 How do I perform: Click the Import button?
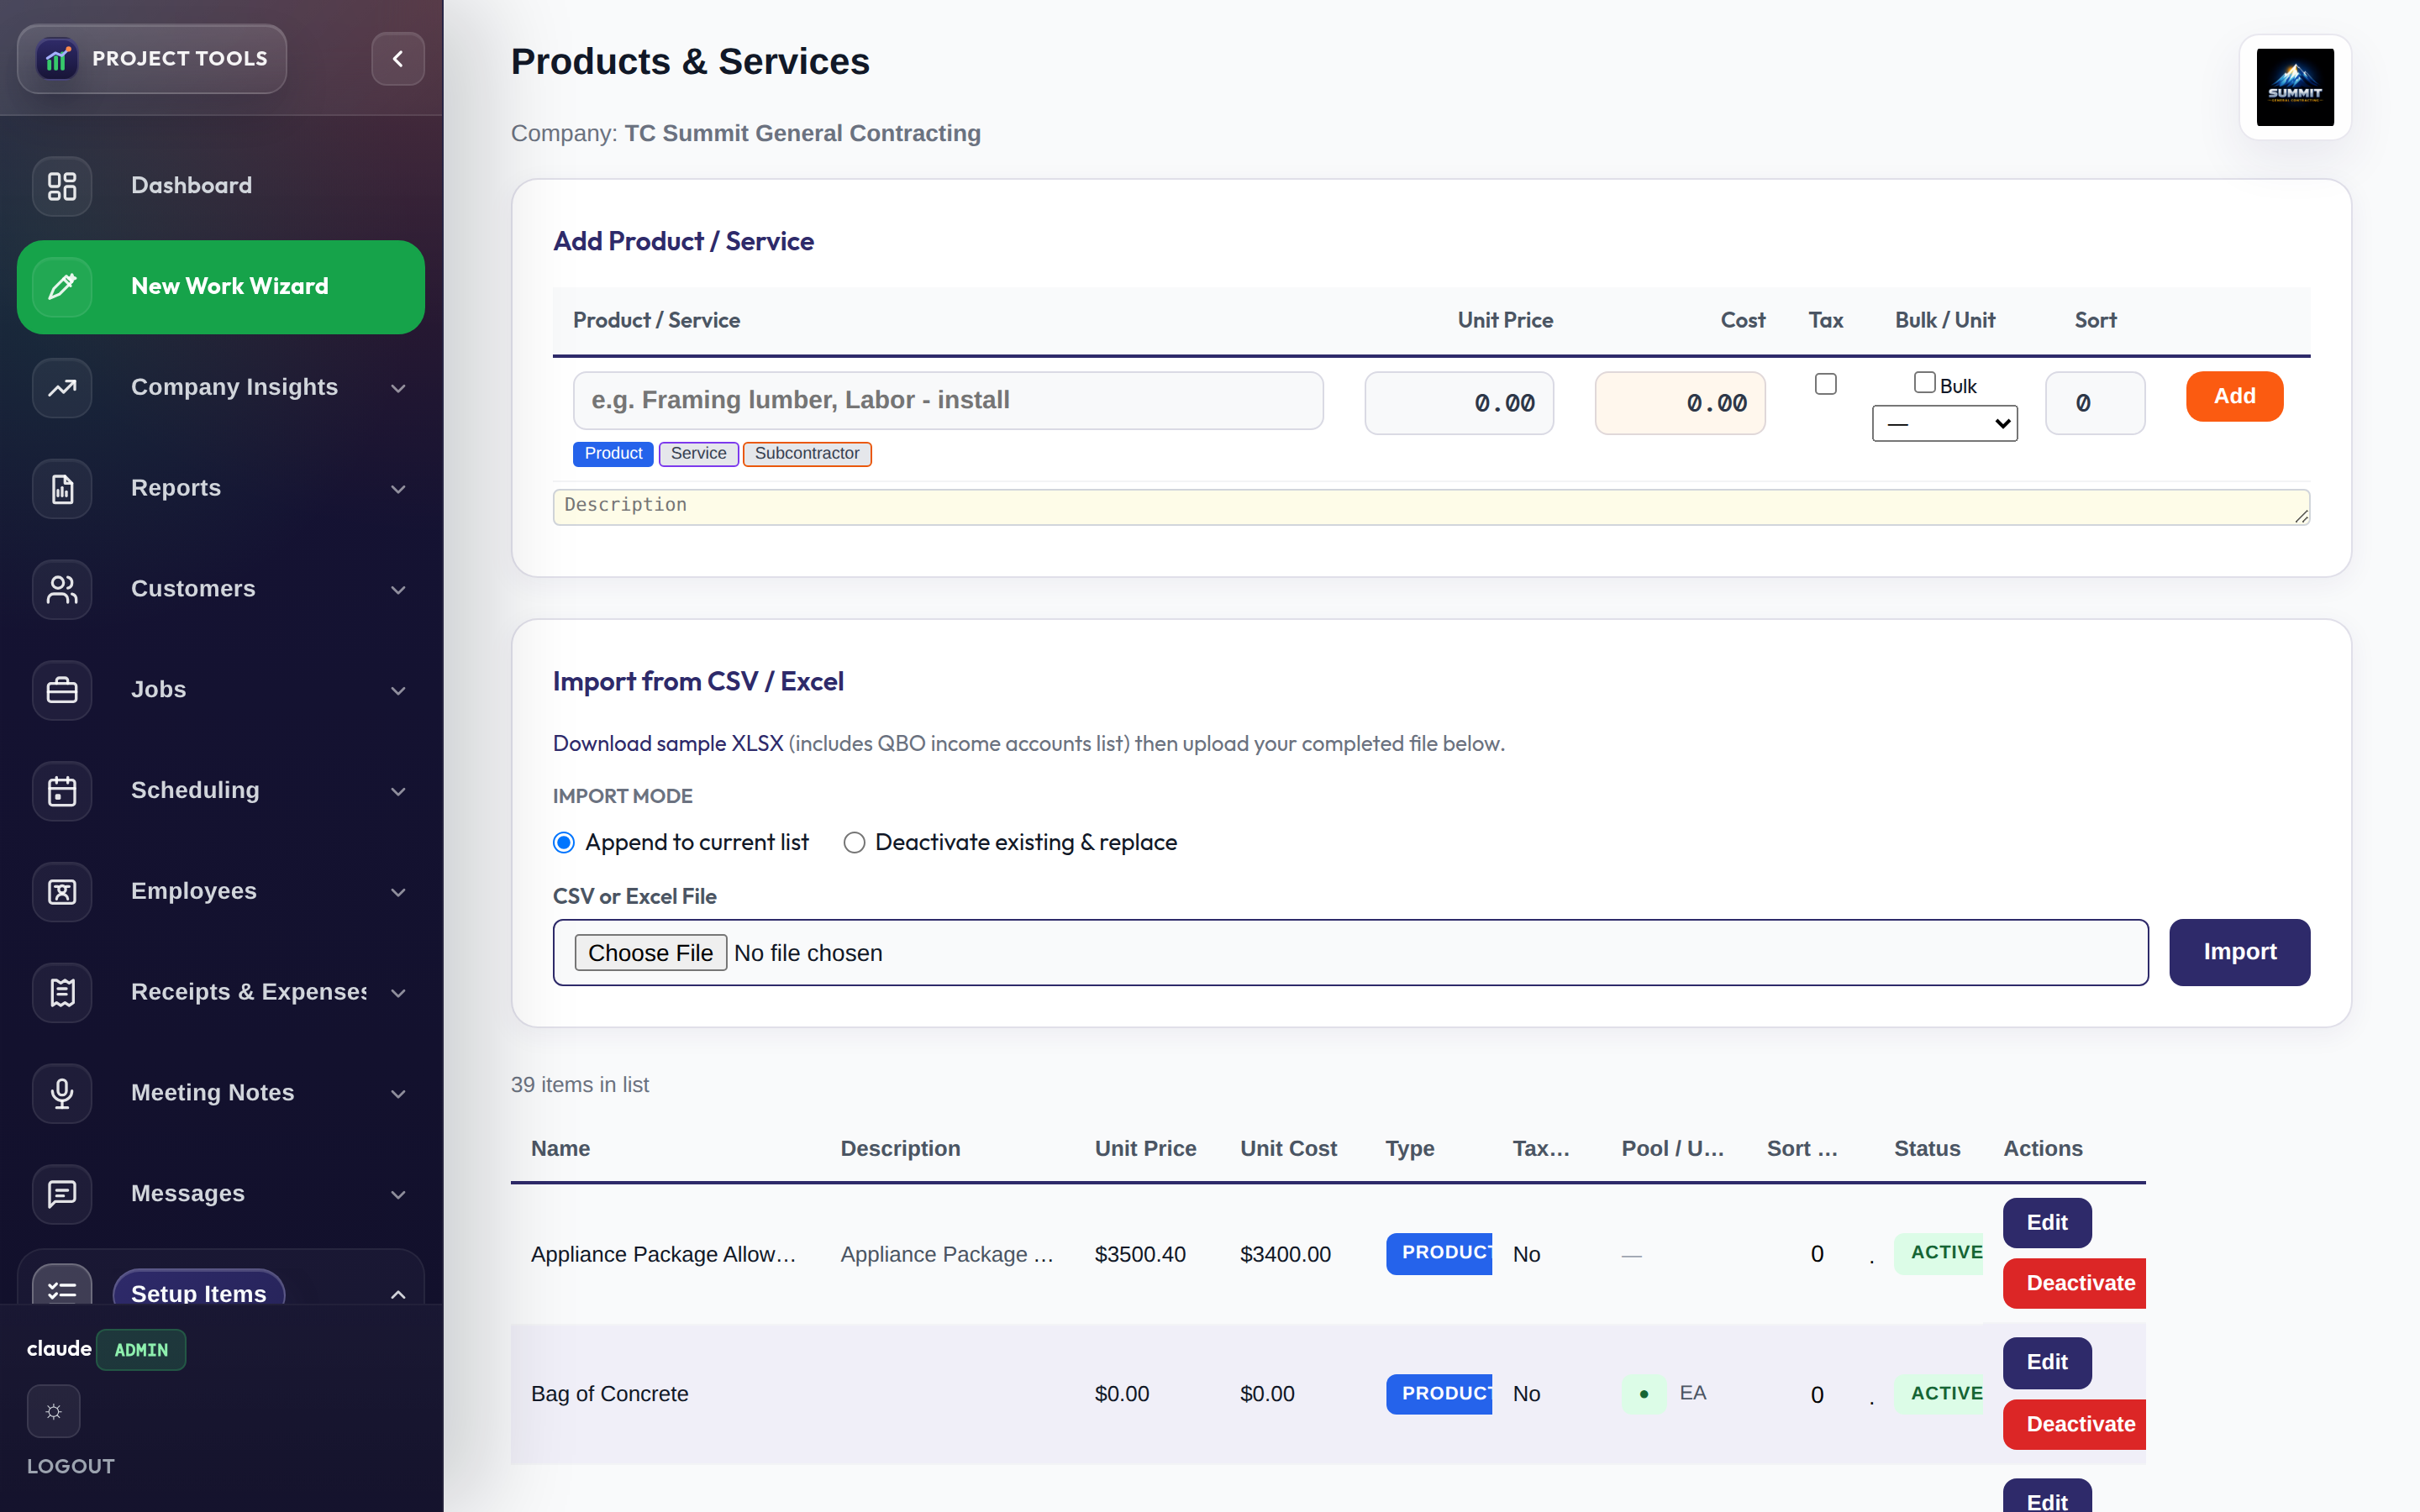(2239, 952)
